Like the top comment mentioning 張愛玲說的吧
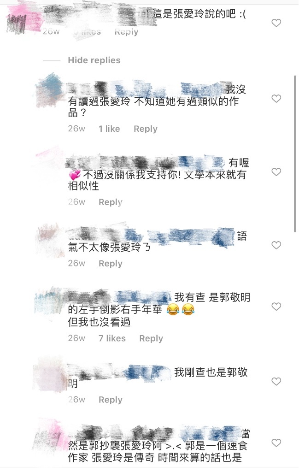This screenshot has width=299, height=472. click(x=276, y=23)
